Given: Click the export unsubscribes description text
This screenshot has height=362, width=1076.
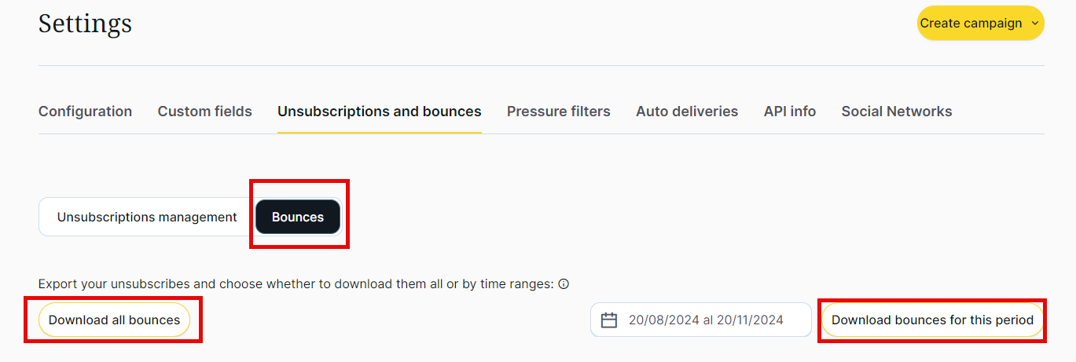Looking at the screenshot, I should click(296, 284).
